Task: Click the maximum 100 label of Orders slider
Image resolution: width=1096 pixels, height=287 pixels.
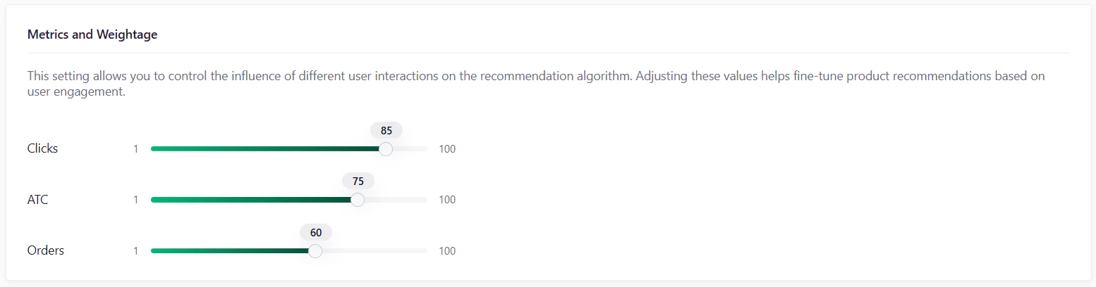Action: coord(447,251)
